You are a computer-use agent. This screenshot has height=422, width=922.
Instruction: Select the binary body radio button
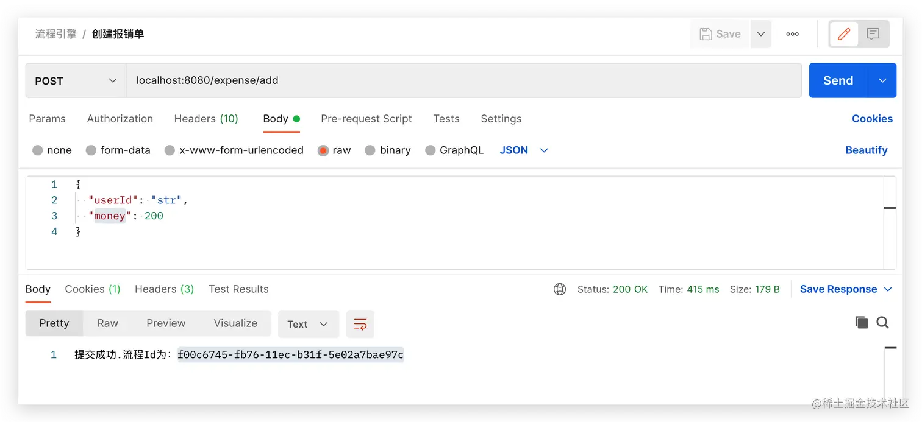click(370, 150)
